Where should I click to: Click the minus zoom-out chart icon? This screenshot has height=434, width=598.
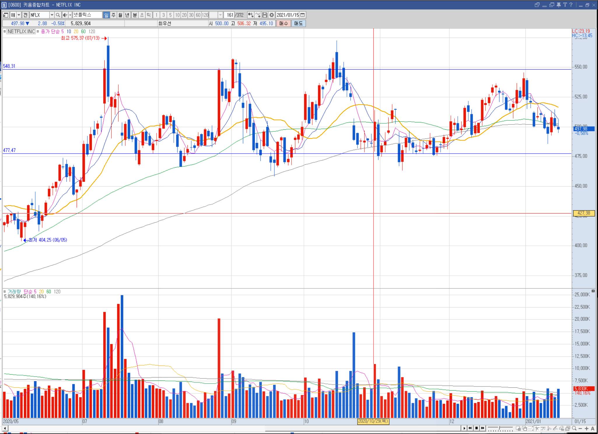pos(580,428)
